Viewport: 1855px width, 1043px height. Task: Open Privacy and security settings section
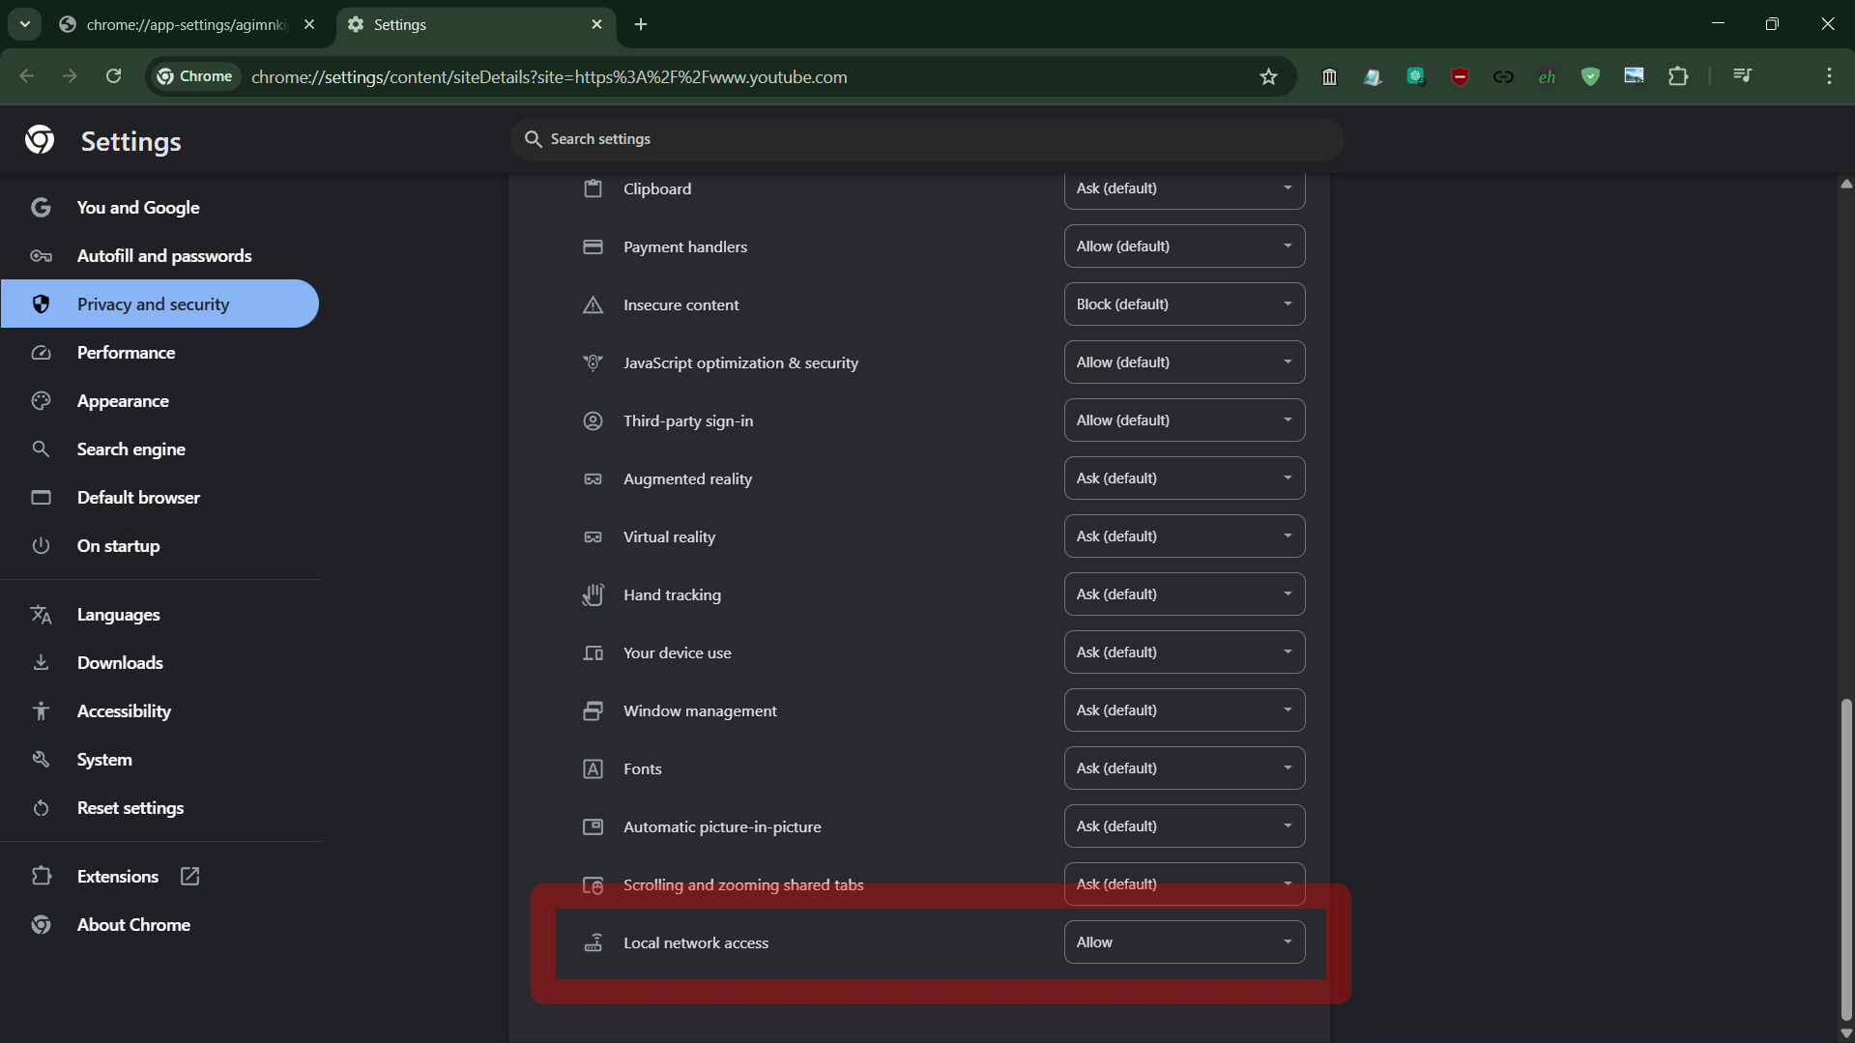[154, 304]
